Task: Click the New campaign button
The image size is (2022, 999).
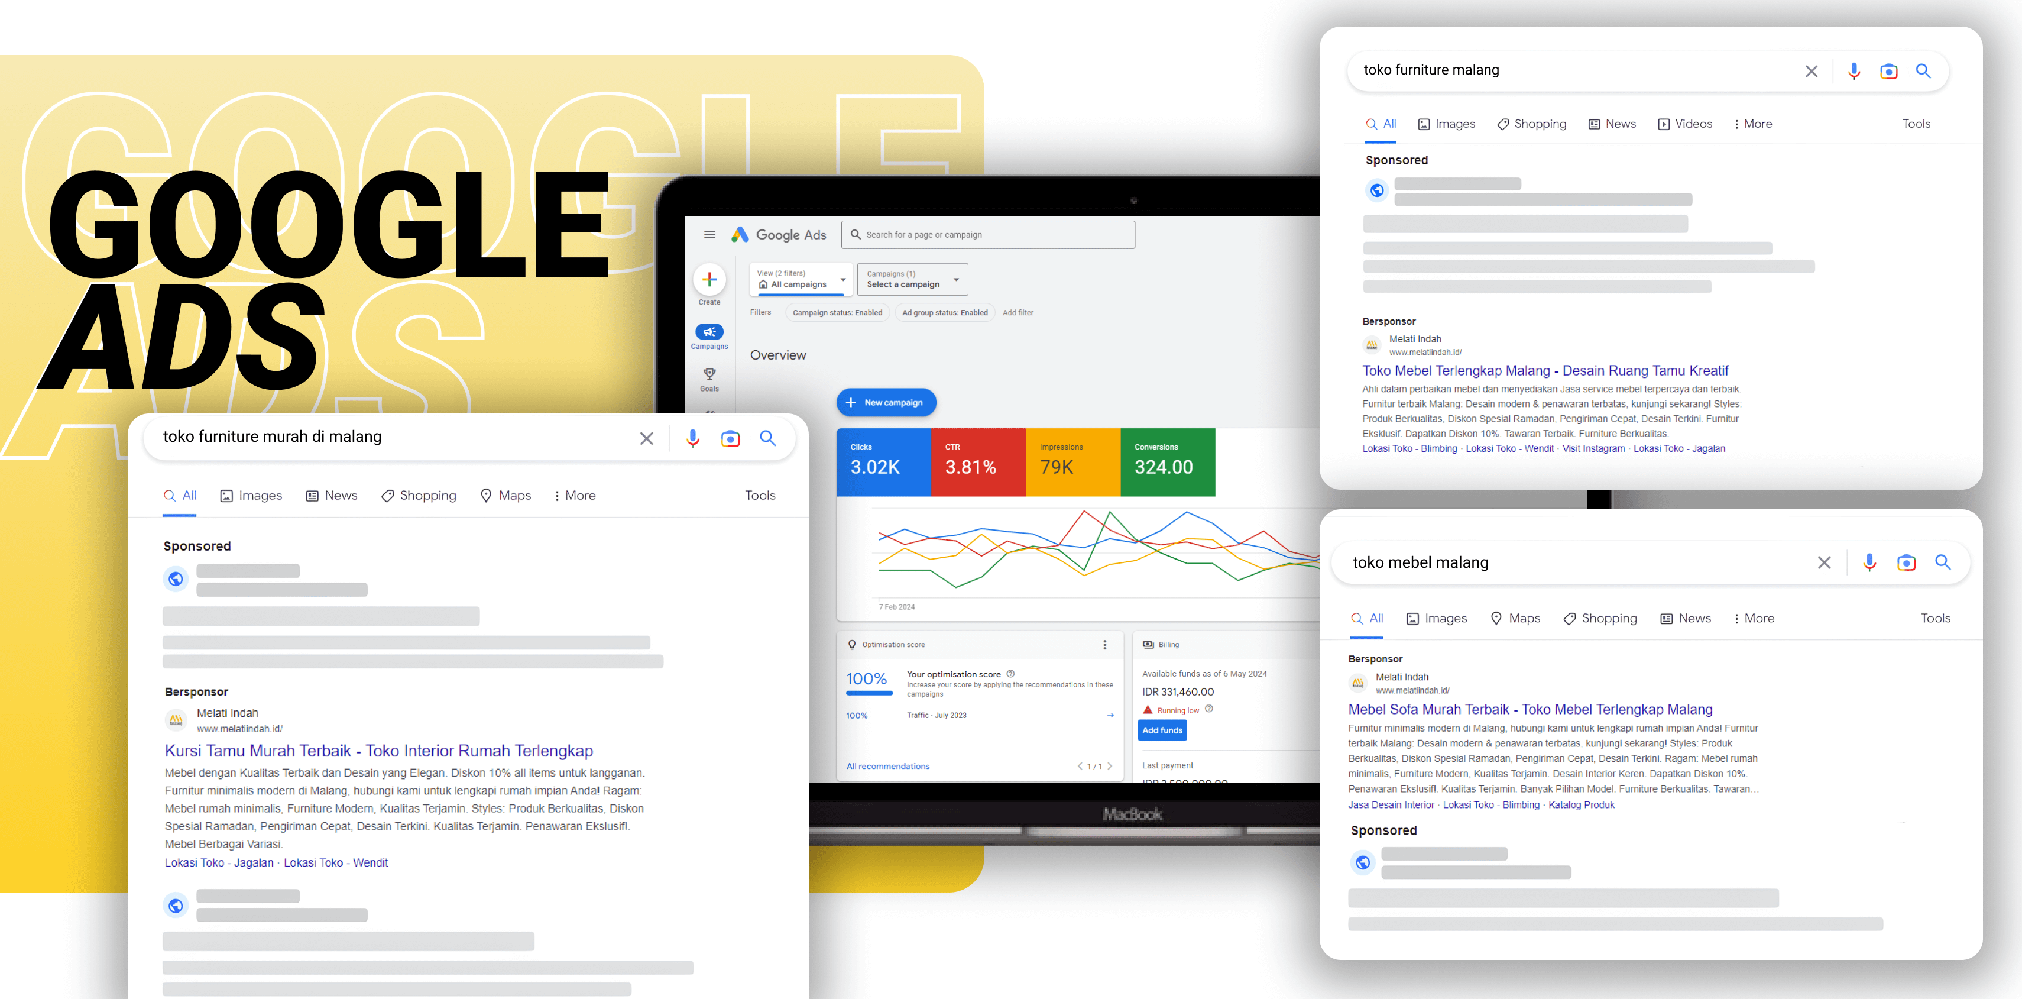Action: (x=889, y=402)
